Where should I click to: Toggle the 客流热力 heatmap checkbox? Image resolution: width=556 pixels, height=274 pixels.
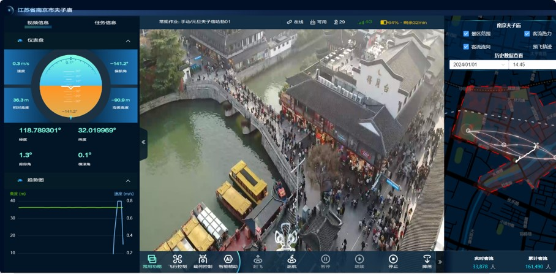pyautogui.click(x=527, y=34)
